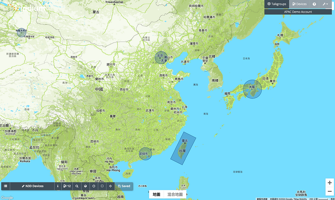Screen dimensions: 335x200
Task: Zoom in the map with plus button
Action: pyautogui.click(x=330, y=183)
